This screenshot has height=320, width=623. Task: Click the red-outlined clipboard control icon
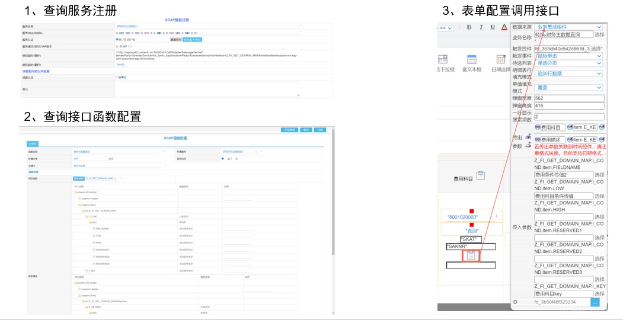tap(471, 255)
